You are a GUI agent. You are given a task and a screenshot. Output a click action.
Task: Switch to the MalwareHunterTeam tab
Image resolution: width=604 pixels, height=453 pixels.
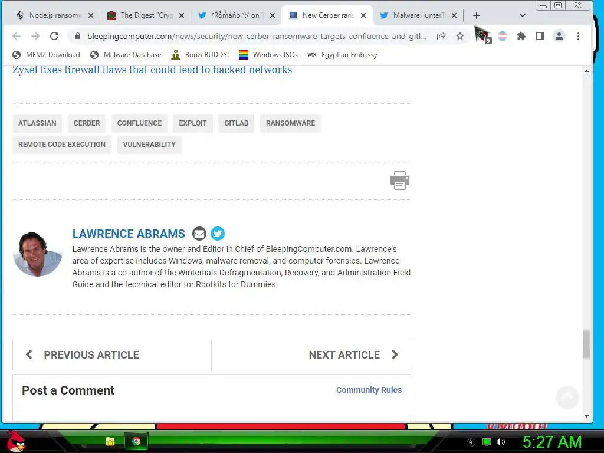coord(418,15)
